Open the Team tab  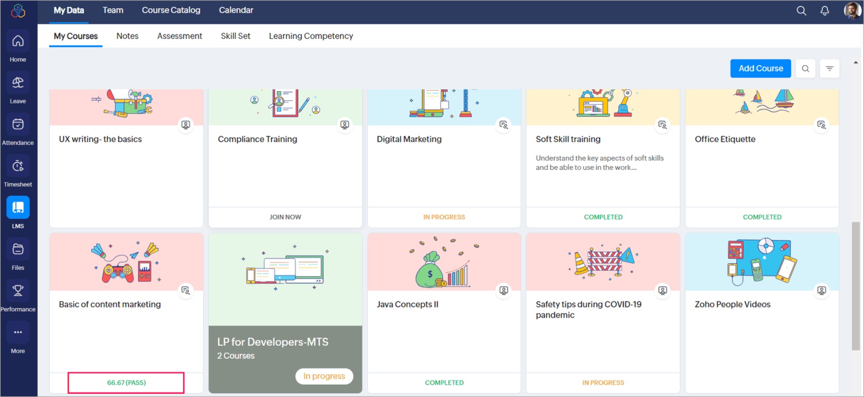coord(113,10)
